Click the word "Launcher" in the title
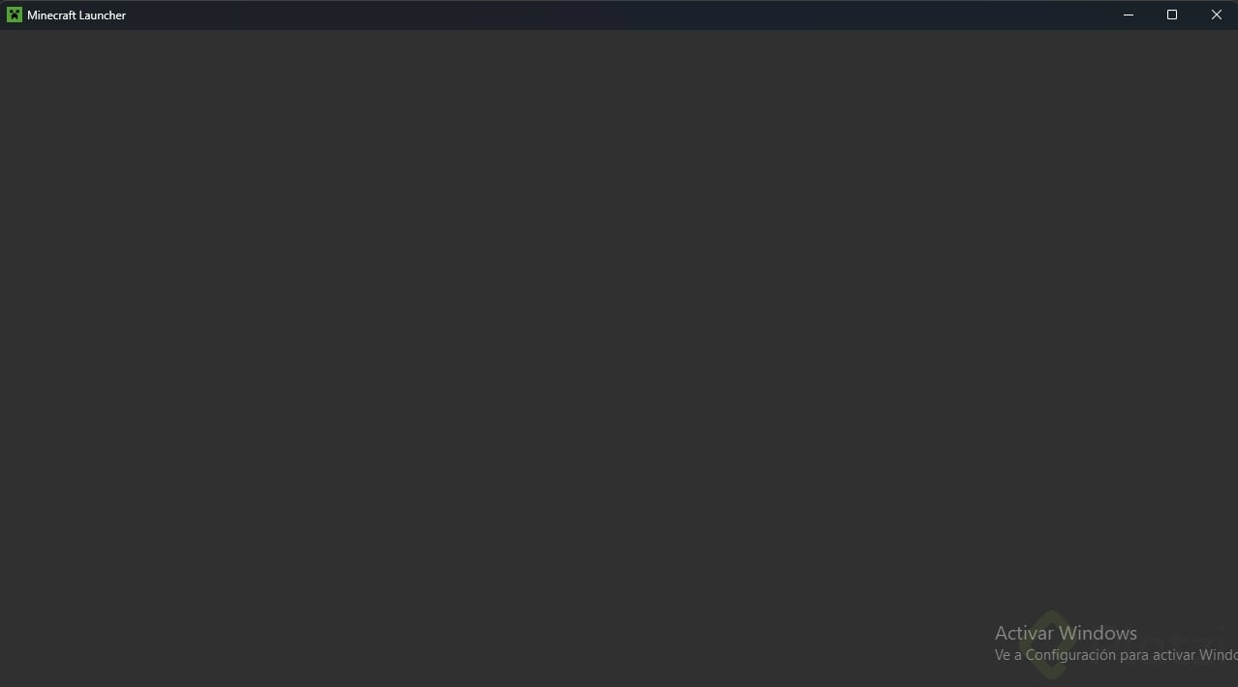 pyautogui.click(x=103, y=15)
